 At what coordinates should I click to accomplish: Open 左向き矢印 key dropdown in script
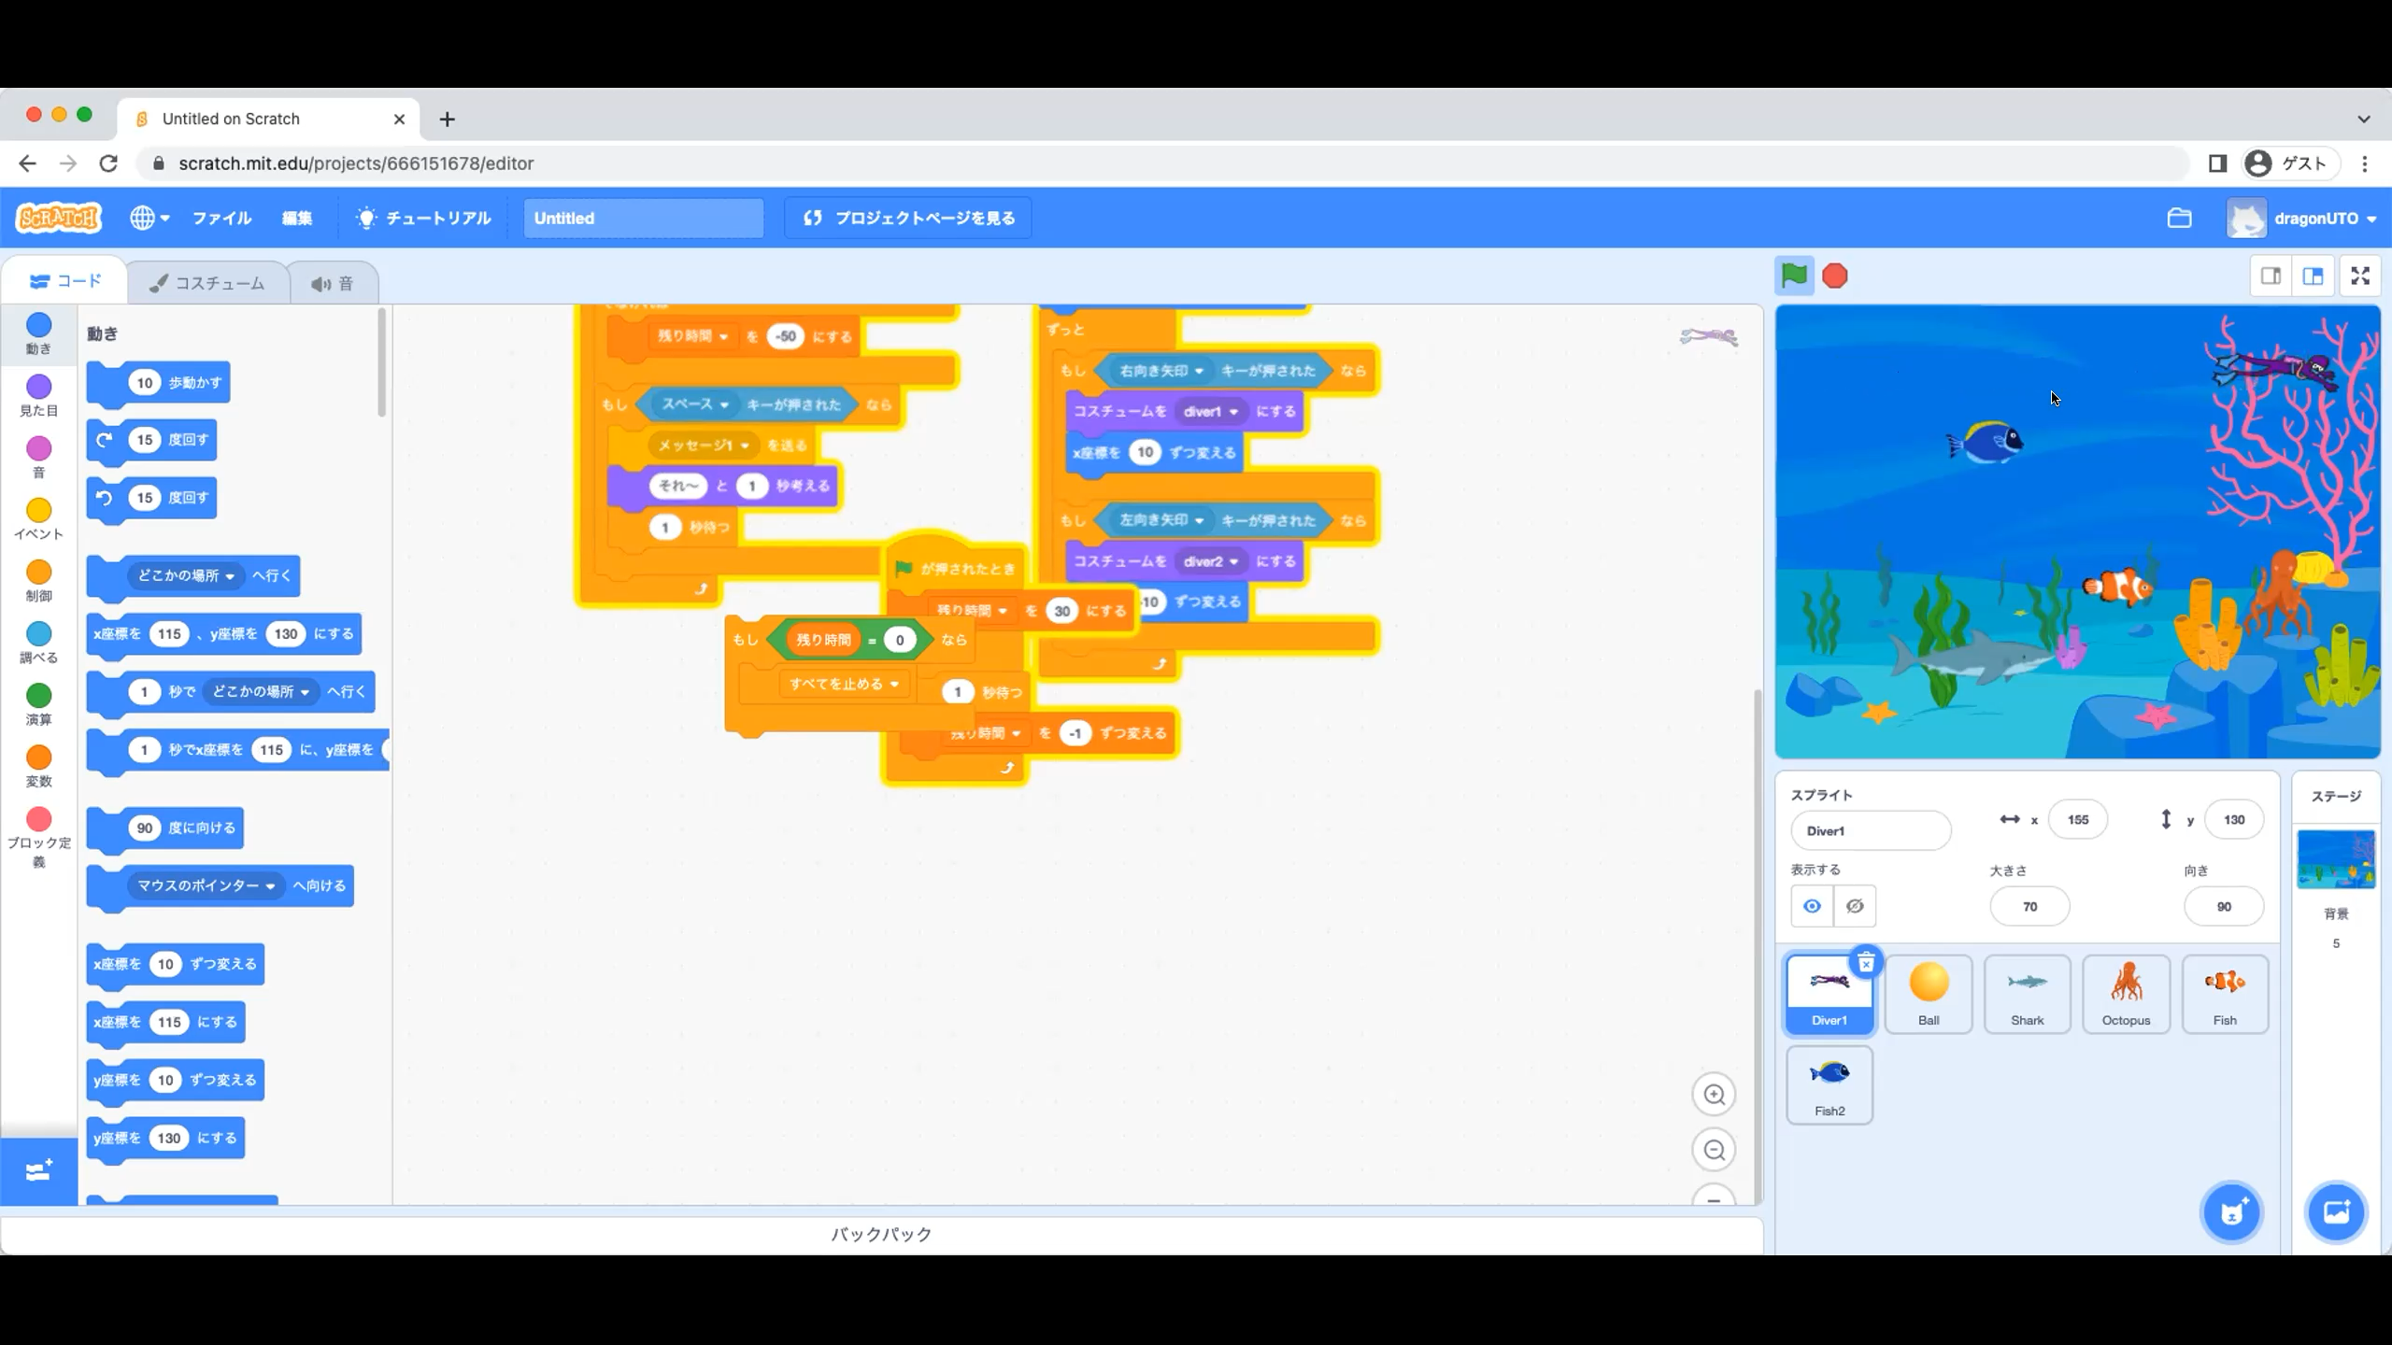coord(1161,519)
